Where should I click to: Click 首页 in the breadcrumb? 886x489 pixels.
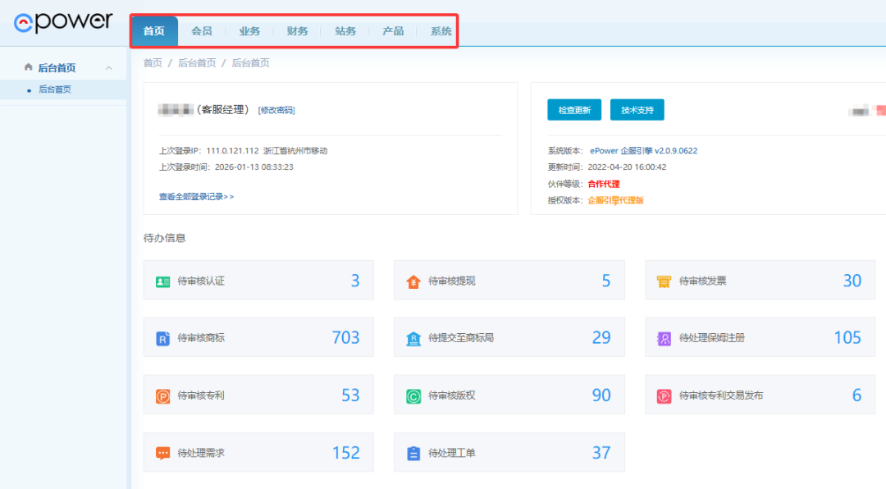pos(153,63)
